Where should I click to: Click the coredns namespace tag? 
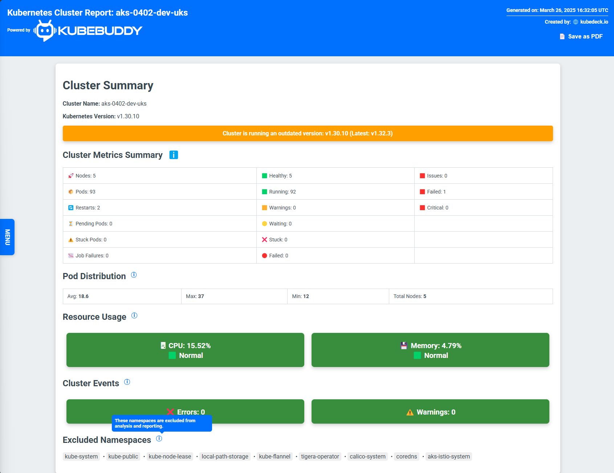(x=407, y=456)
